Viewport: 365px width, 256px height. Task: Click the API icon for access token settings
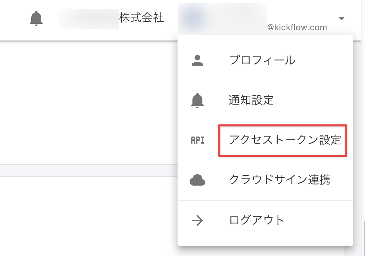click(197, 140)
